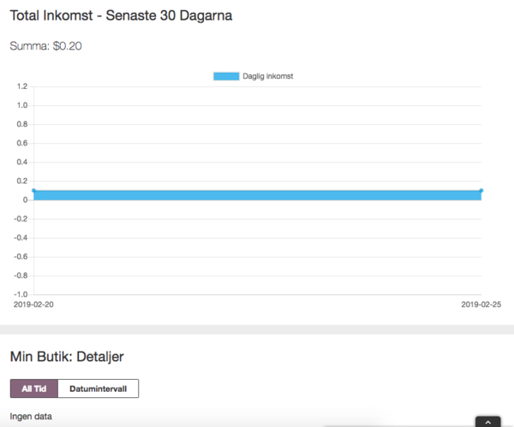Click the 2019-02-25 x-axis date label
Screen dimensions: 514x427
click(x=481, y=304)
